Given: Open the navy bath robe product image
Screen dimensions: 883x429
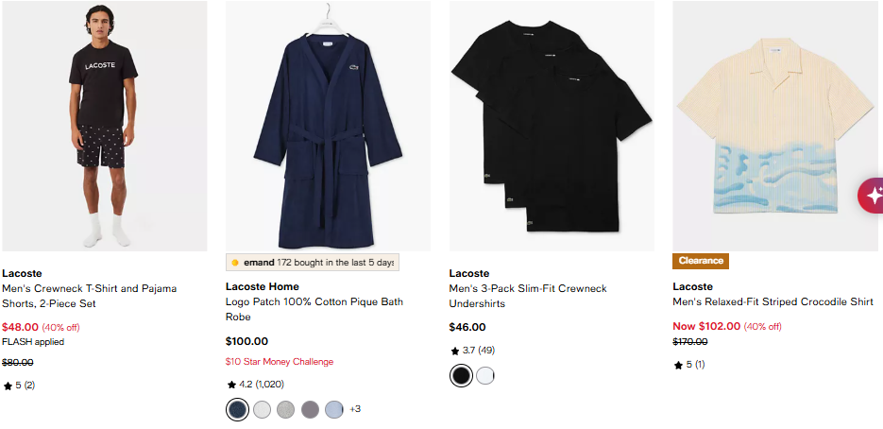Looking at the screenshot, I should click(x=329, y=127).
